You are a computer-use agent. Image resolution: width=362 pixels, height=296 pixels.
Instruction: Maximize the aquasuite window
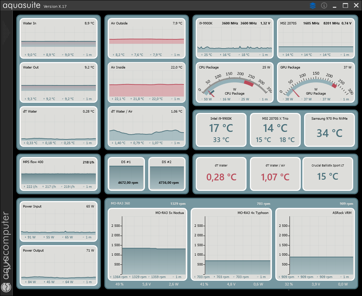345,5
